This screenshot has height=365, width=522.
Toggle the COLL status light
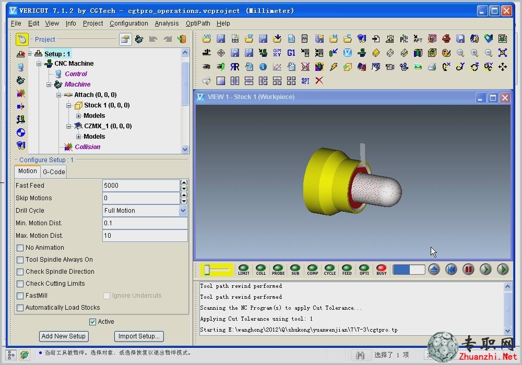click(260, 269)
